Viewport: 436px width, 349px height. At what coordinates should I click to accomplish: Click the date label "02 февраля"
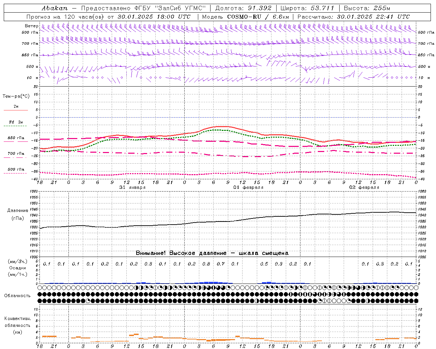364,187
